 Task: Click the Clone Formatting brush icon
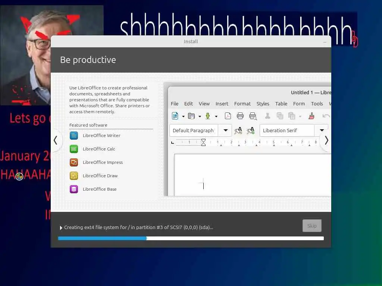(x=311, y=116)
